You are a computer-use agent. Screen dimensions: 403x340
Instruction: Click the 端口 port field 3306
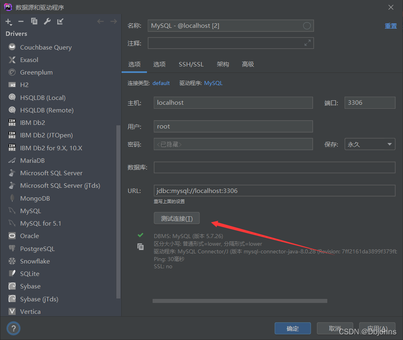click(x=370, y=103)
